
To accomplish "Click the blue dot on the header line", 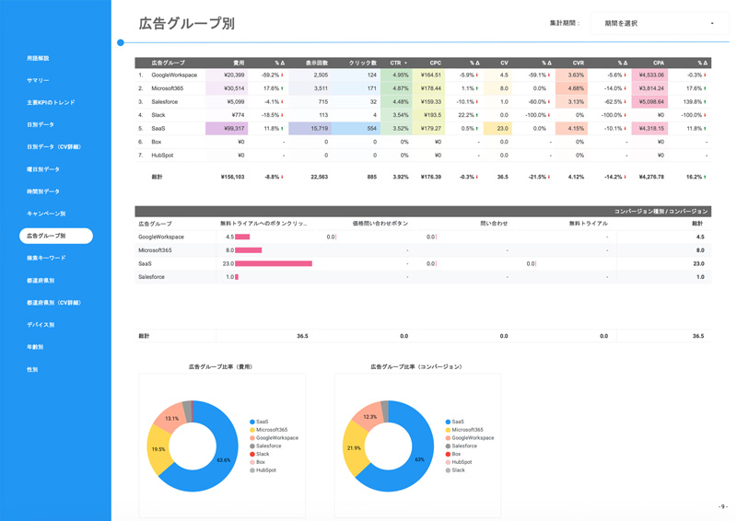I will (121, 42).
